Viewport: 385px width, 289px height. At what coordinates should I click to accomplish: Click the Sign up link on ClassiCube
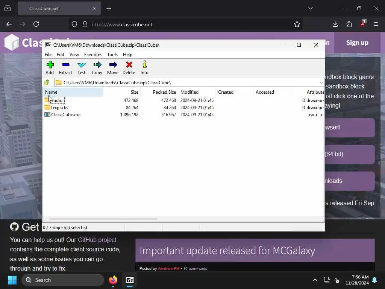(x=357, y=43)
